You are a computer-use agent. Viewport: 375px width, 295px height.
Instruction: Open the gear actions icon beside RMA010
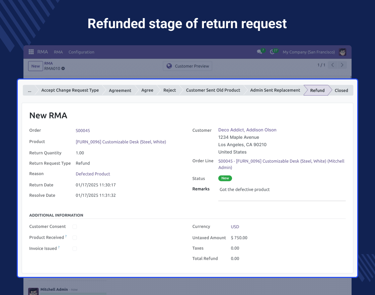63,68
